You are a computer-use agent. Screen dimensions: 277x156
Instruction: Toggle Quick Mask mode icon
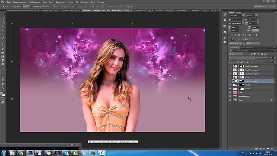3,99
